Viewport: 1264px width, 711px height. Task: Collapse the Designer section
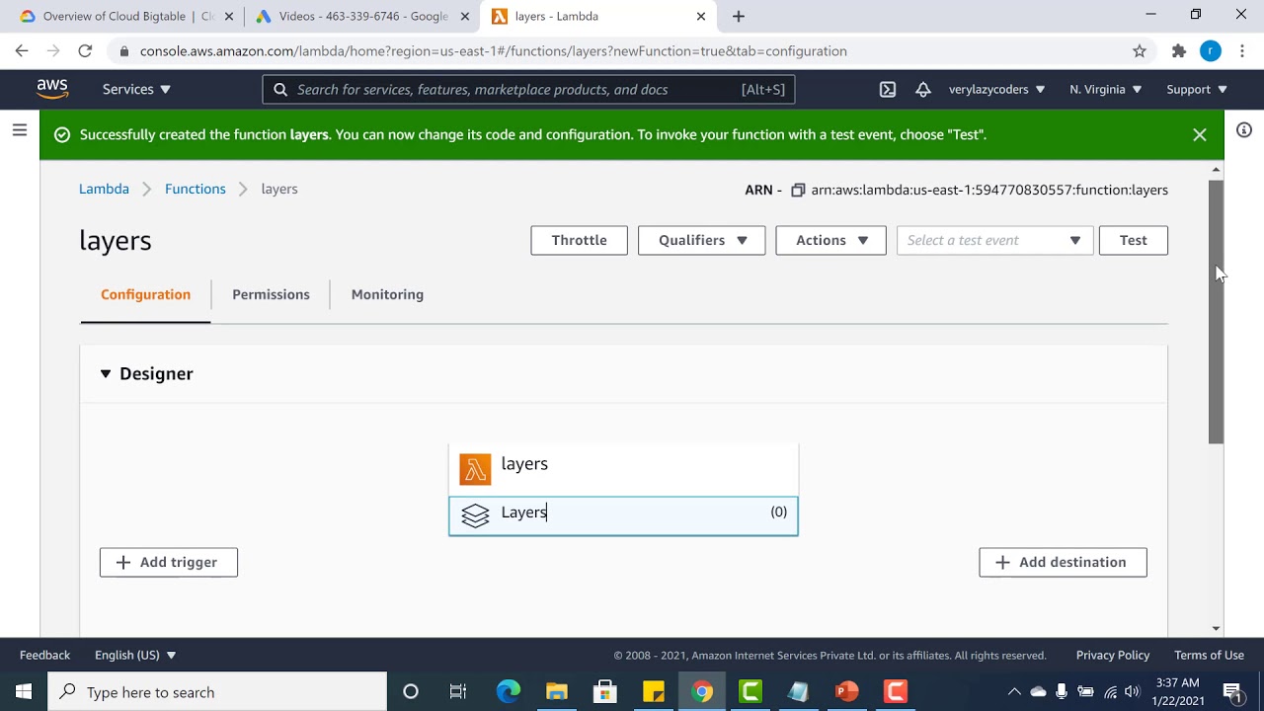click(x=106, y=373)
